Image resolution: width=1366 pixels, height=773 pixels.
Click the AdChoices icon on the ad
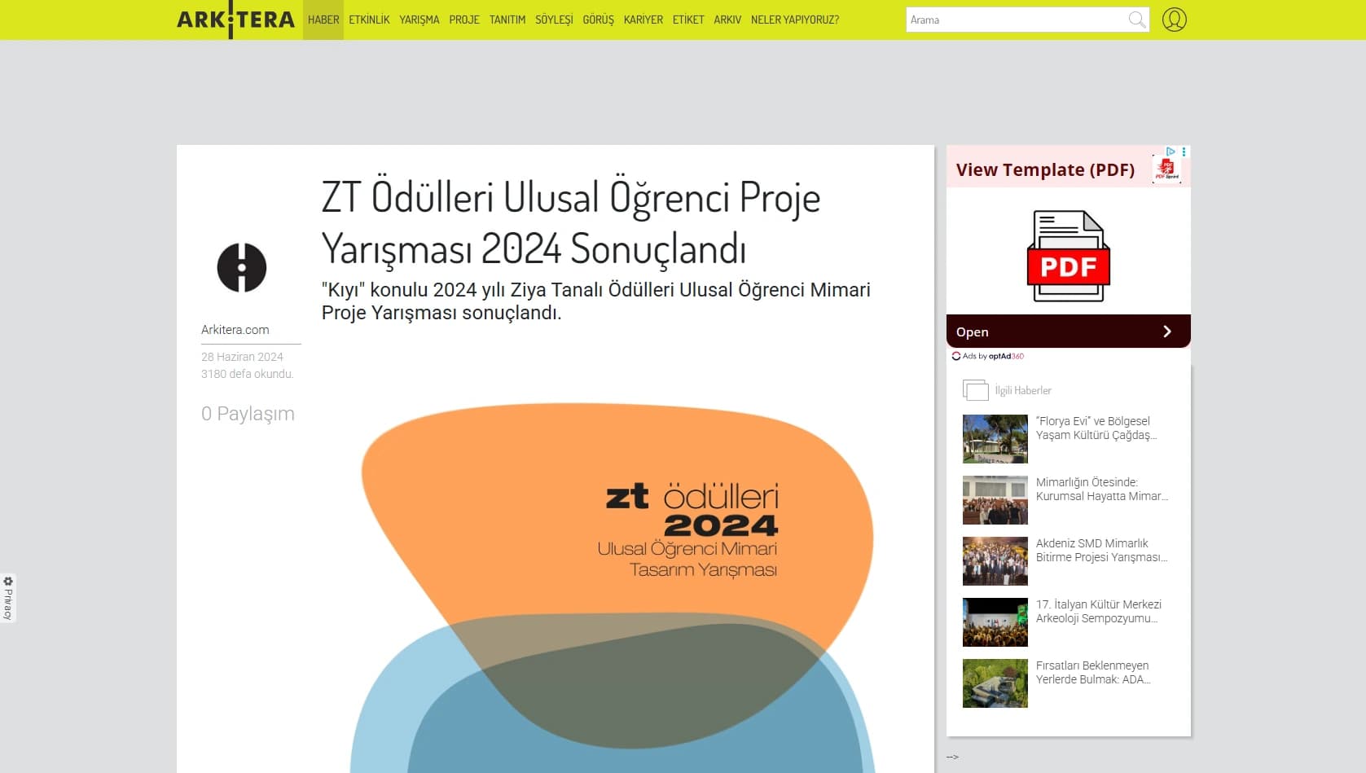click(x=1171, y=152)
